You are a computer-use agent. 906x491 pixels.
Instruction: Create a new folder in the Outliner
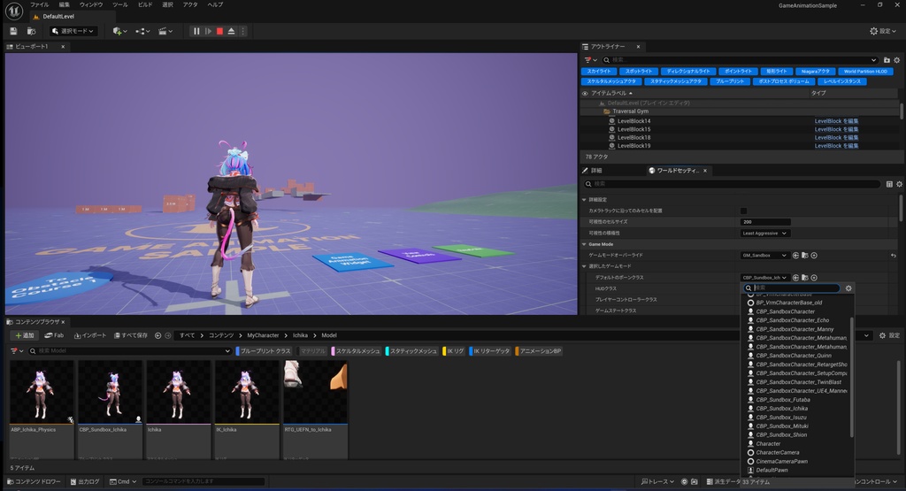pyautogui.click(x=887, y=60)
